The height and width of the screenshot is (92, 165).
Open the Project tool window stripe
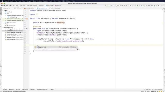1,11
